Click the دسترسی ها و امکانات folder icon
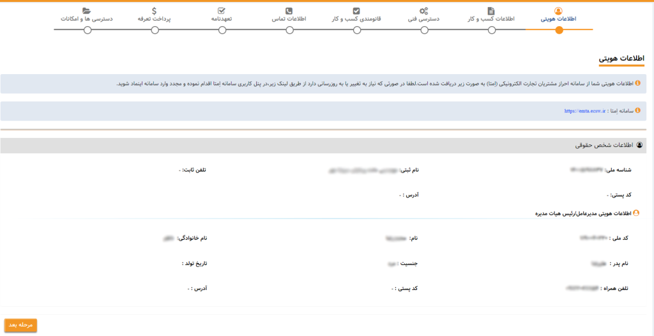 [x=87, y=11]
